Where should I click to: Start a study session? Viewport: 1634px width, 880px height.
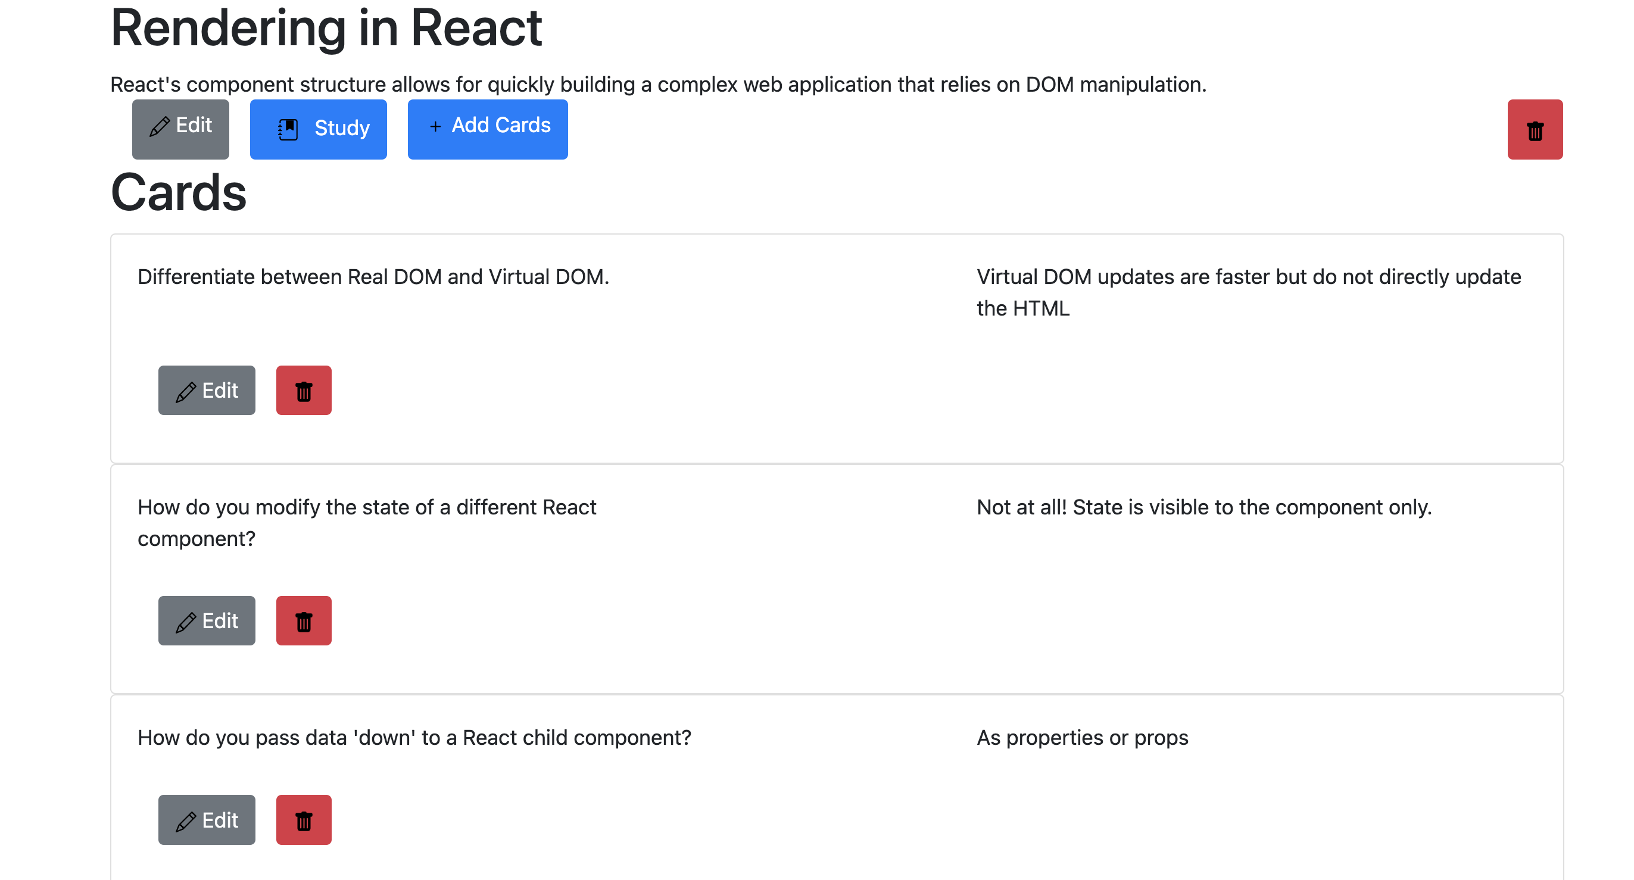click(319, 129)
